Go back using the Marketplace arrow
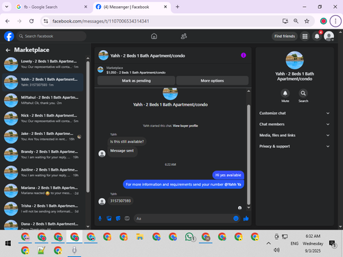 tap(8, 50)
